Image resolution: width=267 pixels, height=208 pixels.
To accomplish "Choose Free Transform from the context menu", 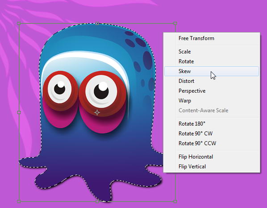I will click(211, 38).
